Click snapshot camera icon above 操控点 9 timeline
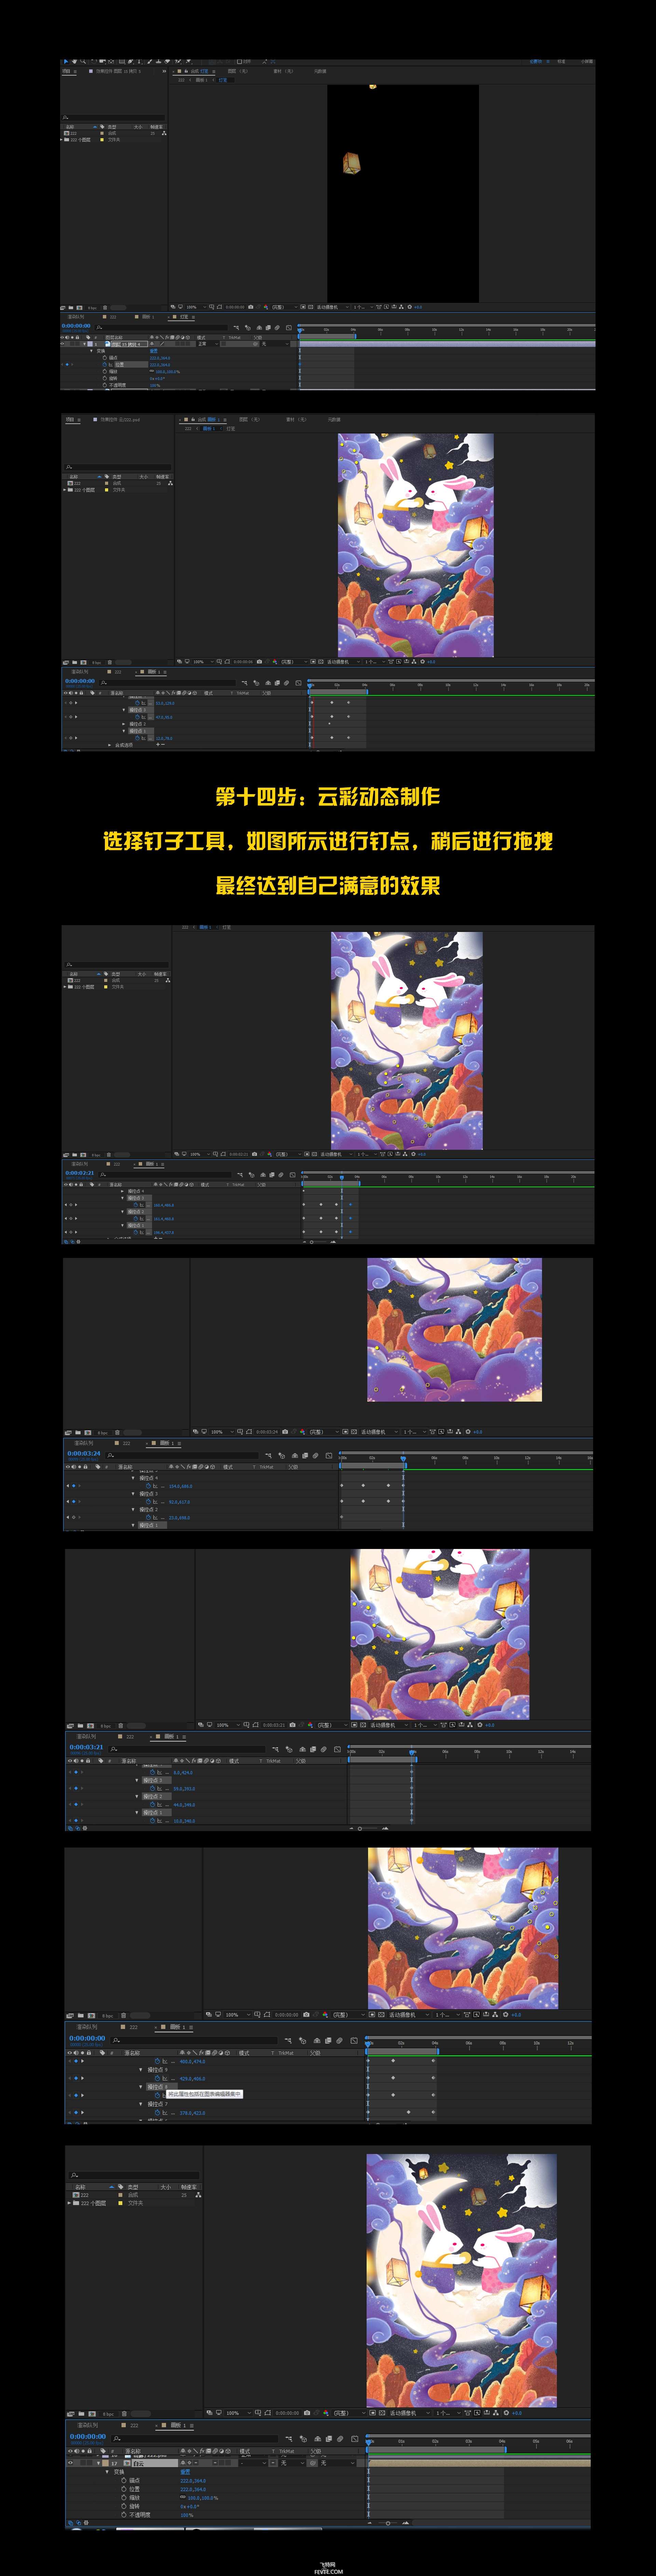Image resolution: width=656 pixels, height=2576 pixels. coord(306,2015)
